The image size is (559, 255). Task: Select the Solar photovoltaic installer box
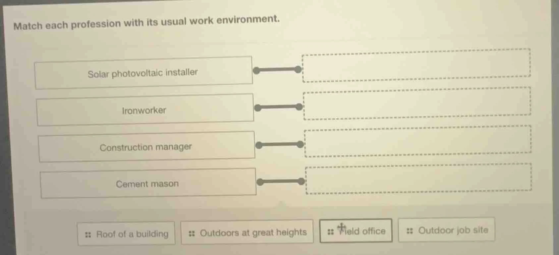point(143,73)
